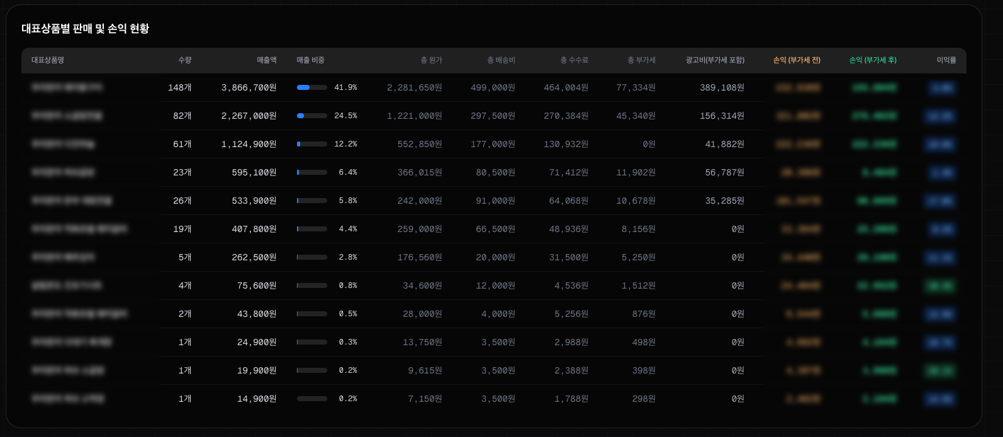This screenshot has width=1003, height=437.
Task: Click the 대표상품별 판매 및 손익 현황 title
Action: pyautogui.click(x=86, y=29)
